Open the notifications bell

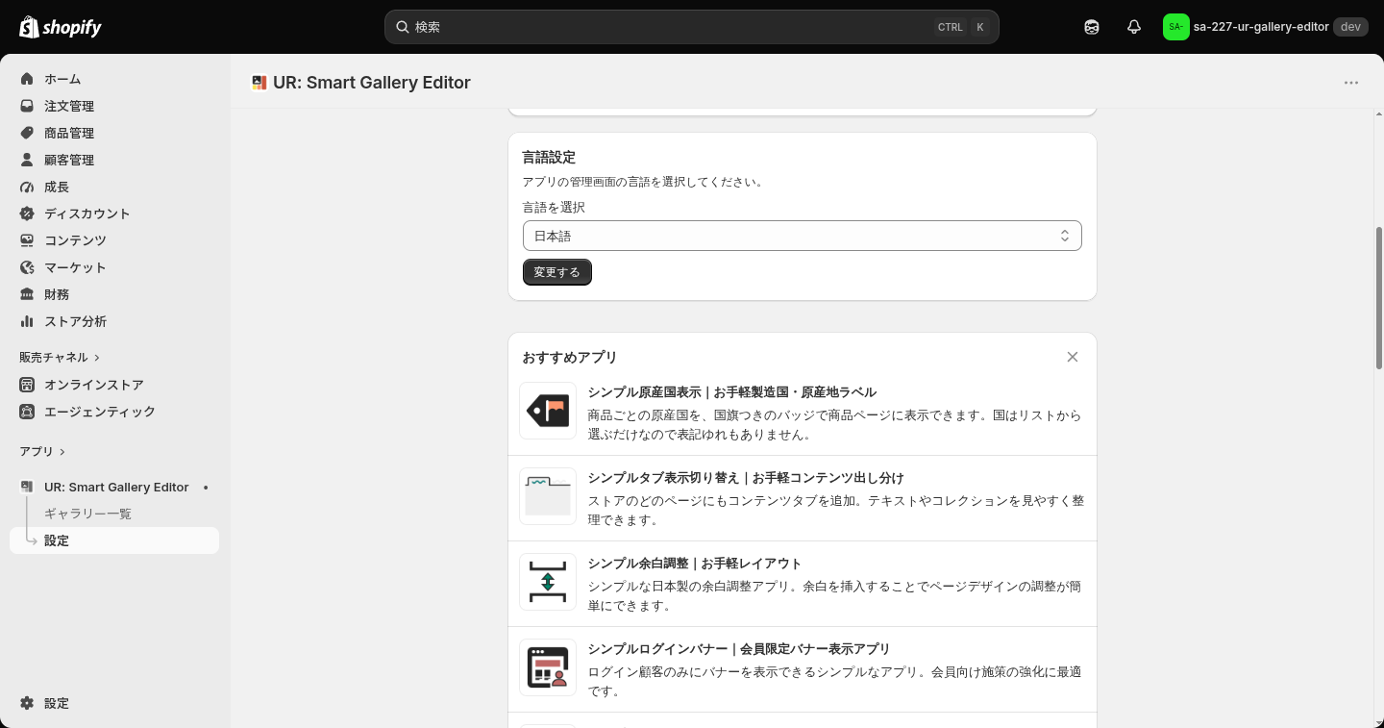[x=1134, y=27]
